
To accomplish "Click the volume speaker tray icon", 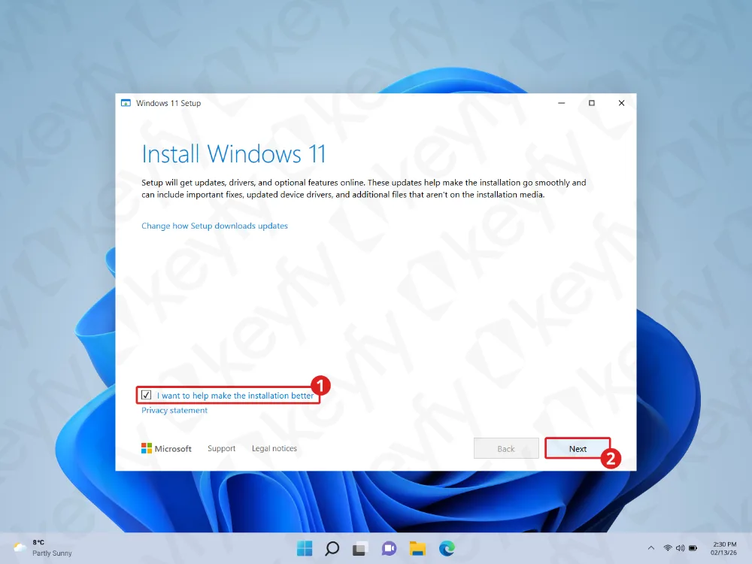I will [680, 547].
